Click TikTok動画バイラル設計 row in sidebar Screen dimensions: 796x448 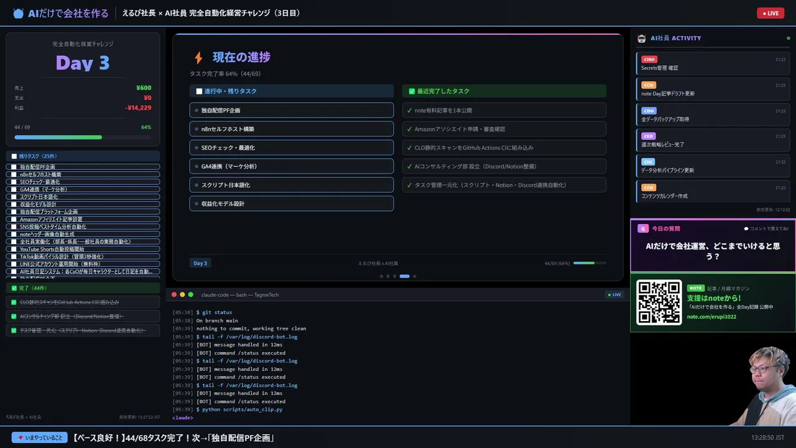pos(83,256)
